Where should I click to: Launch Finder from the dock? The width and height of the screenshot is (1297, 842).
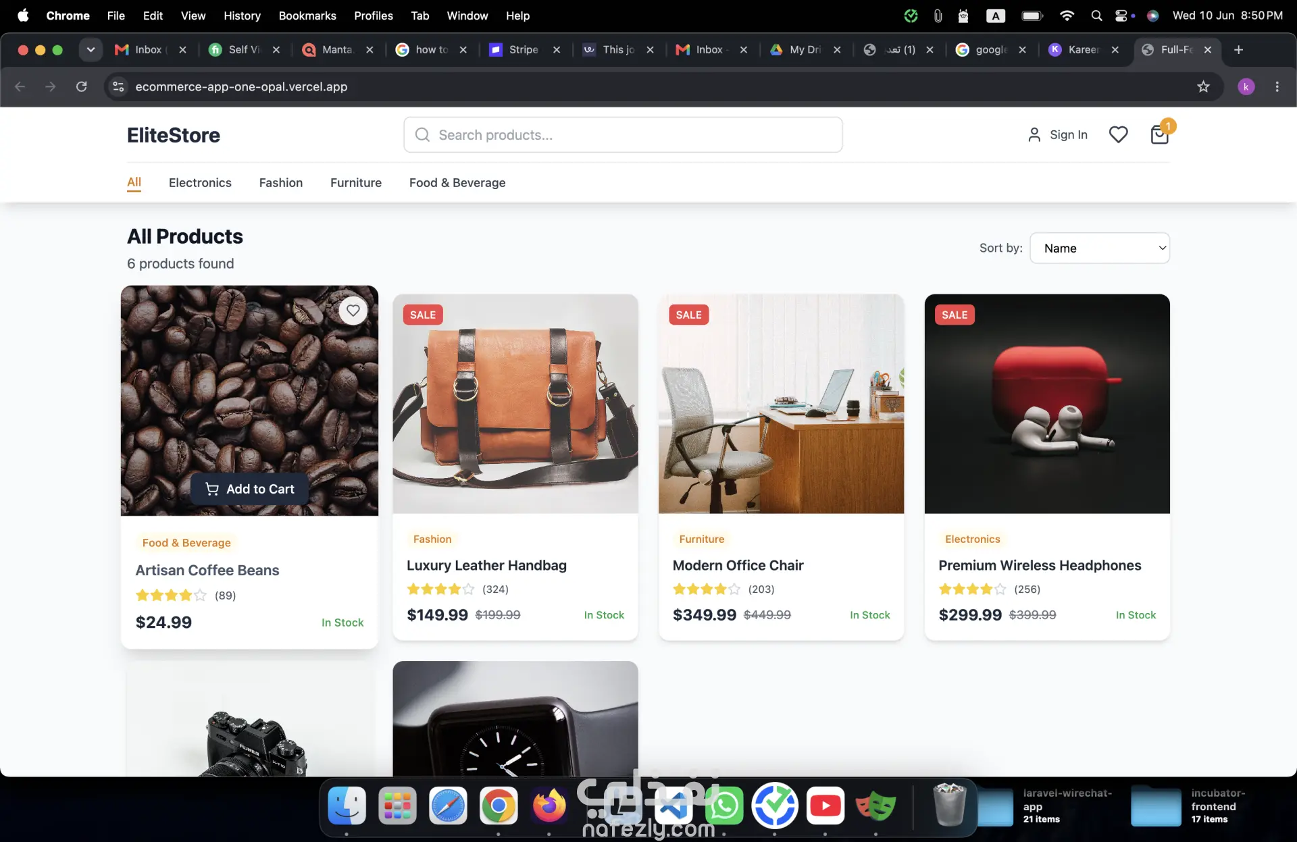(347, 806)
